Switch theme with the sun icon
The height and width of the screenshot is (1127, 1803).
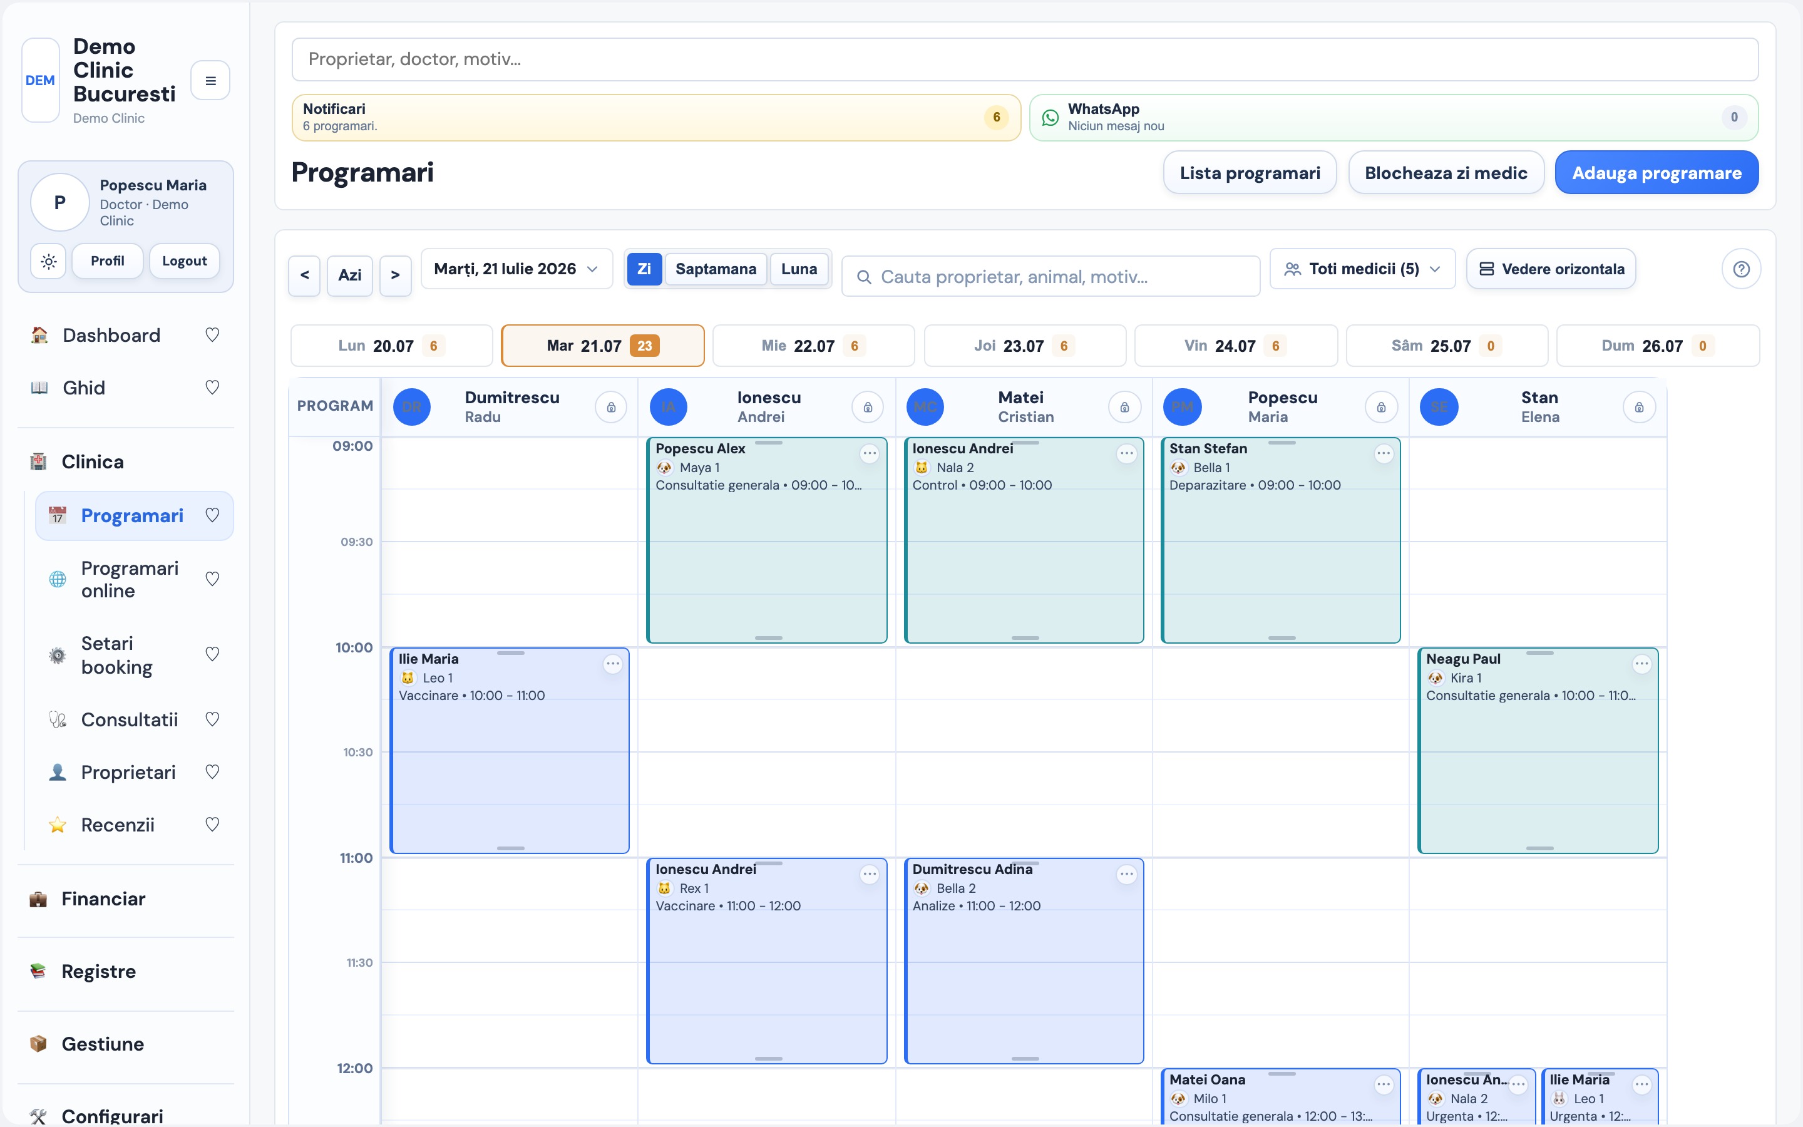coord(48,261)
